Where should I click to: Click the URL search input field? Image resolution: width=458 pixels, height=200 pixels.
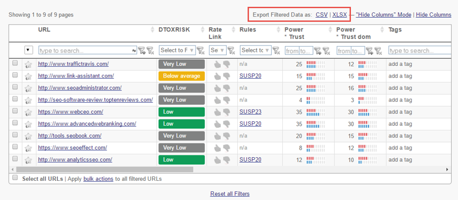click(x=88, y=50)
